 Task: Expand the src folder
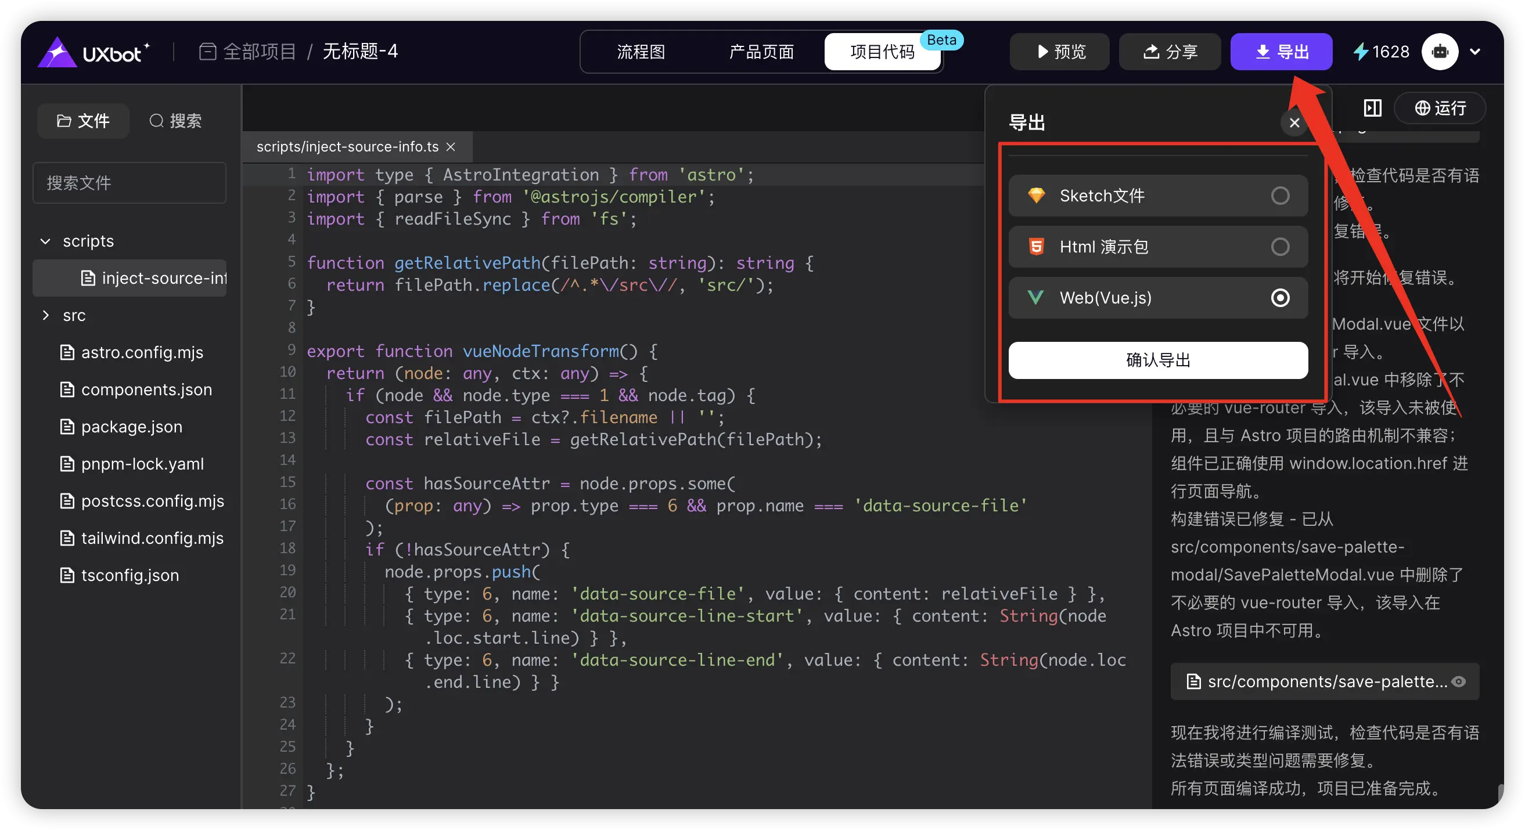45,315
